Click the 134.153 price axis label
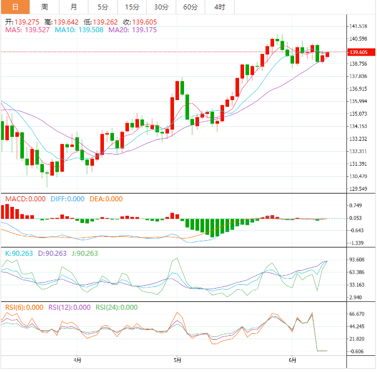 [358, 126]
